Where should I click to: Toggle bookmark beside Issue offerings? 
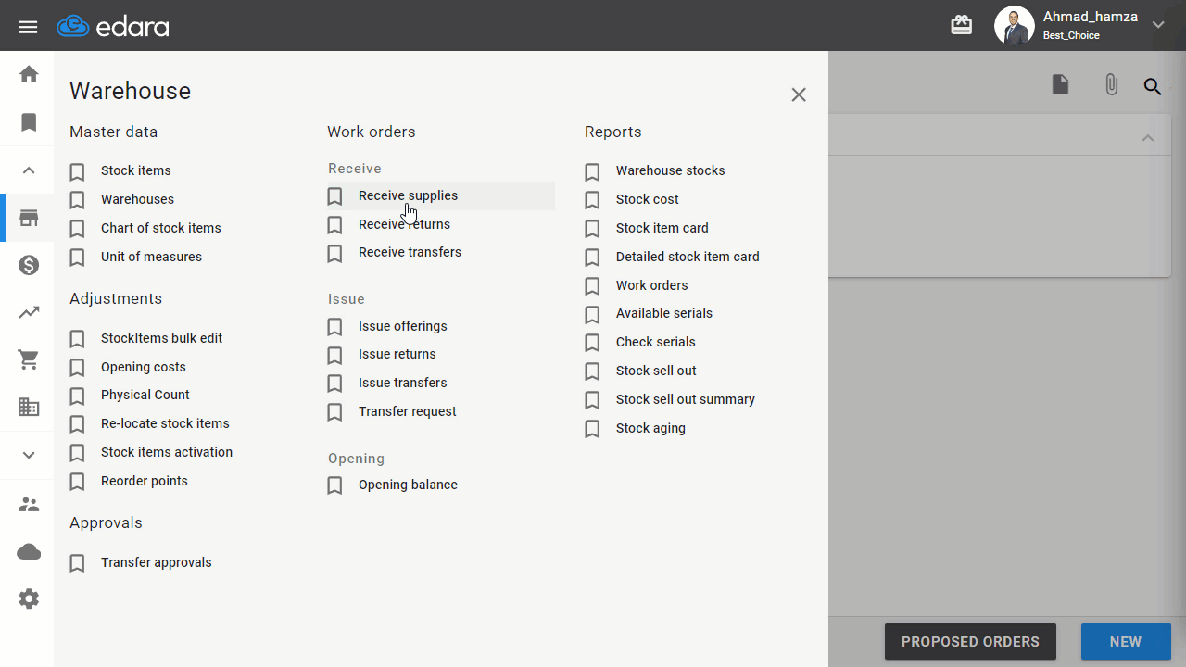point(335,327)
